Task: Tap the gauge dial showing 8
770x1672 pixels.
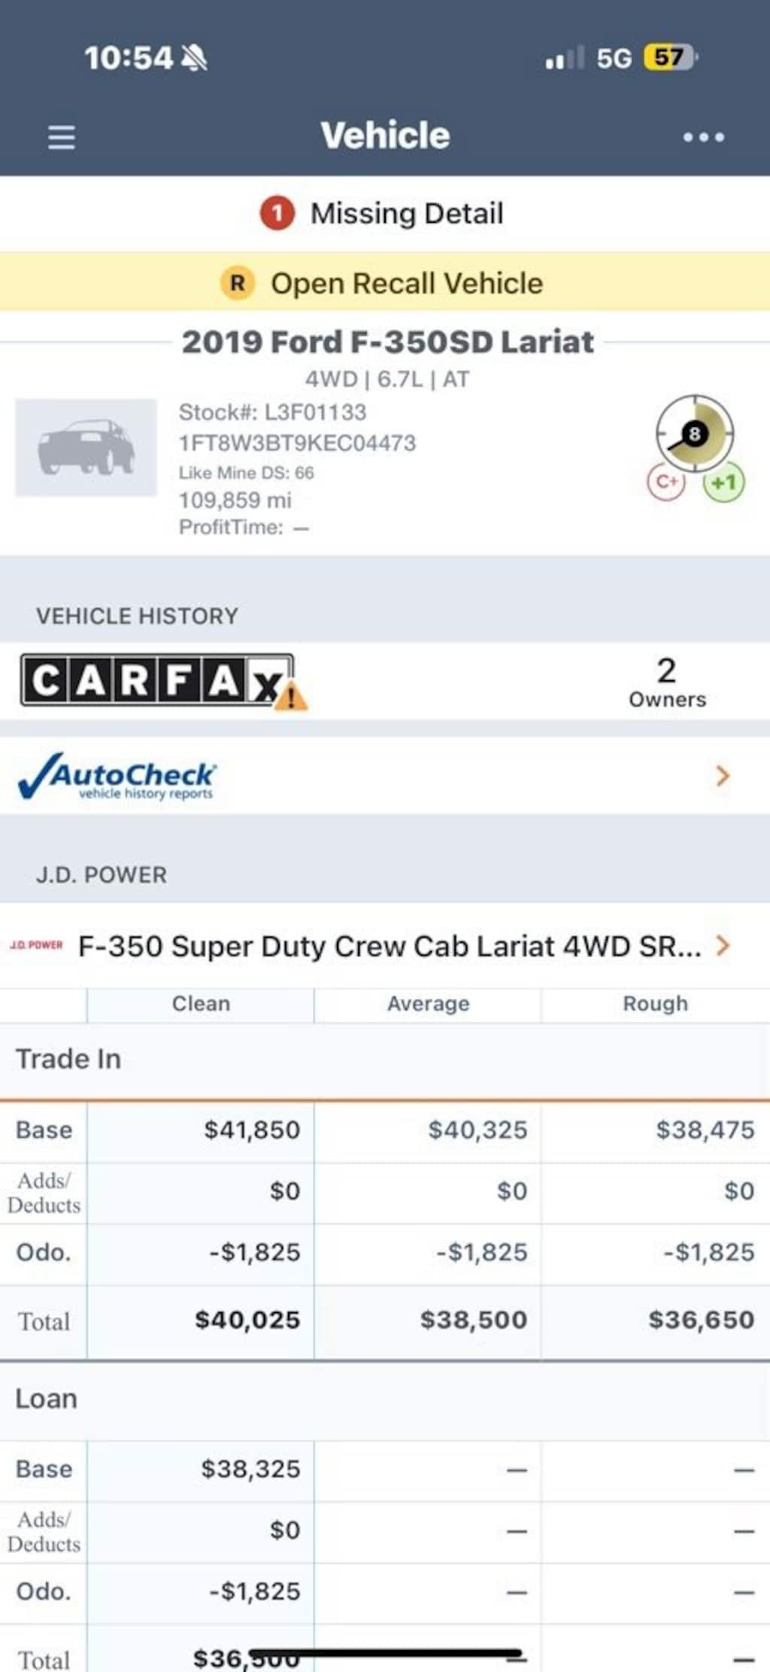Action: pyautogui.click(x=694, y=433)
